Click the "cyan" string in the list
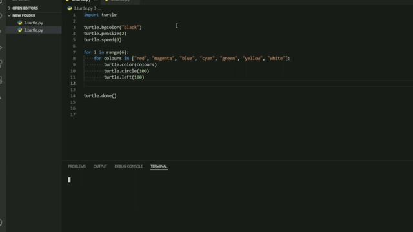The image size is (413, 232). [x=207, y=59]
